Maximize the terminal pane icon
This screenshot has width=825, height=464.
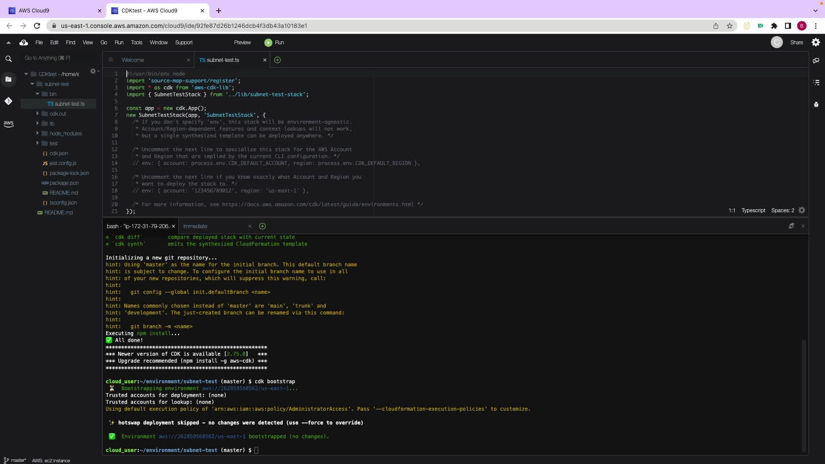click(791, 226)
